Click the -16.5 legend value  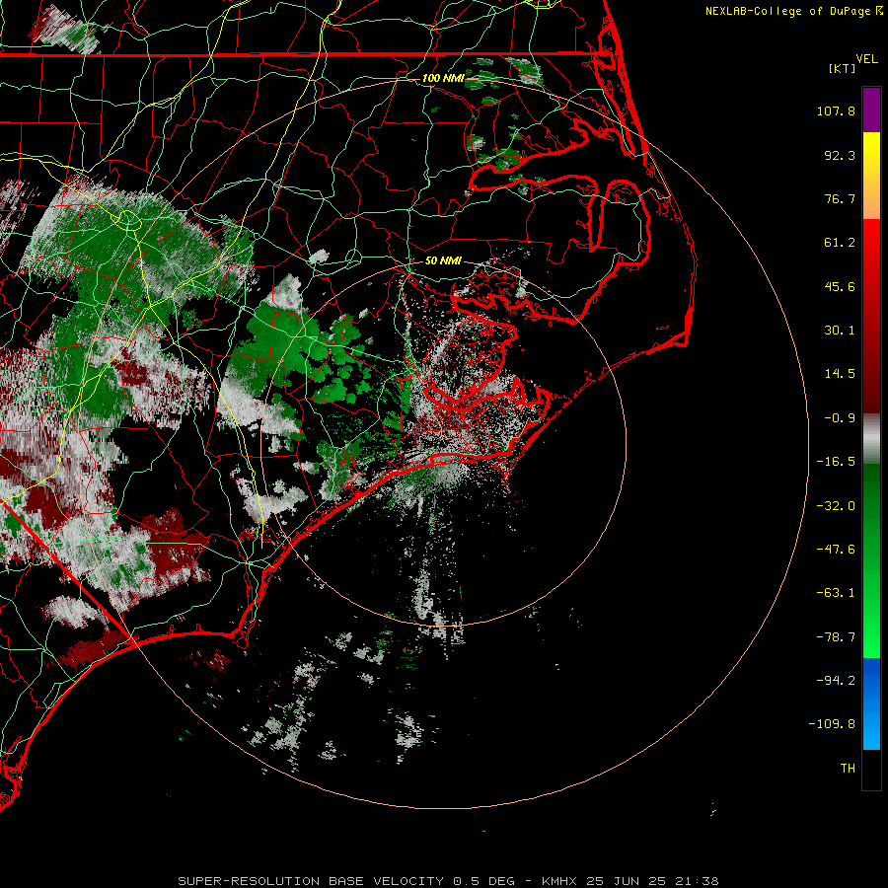[x=836, y=462]
